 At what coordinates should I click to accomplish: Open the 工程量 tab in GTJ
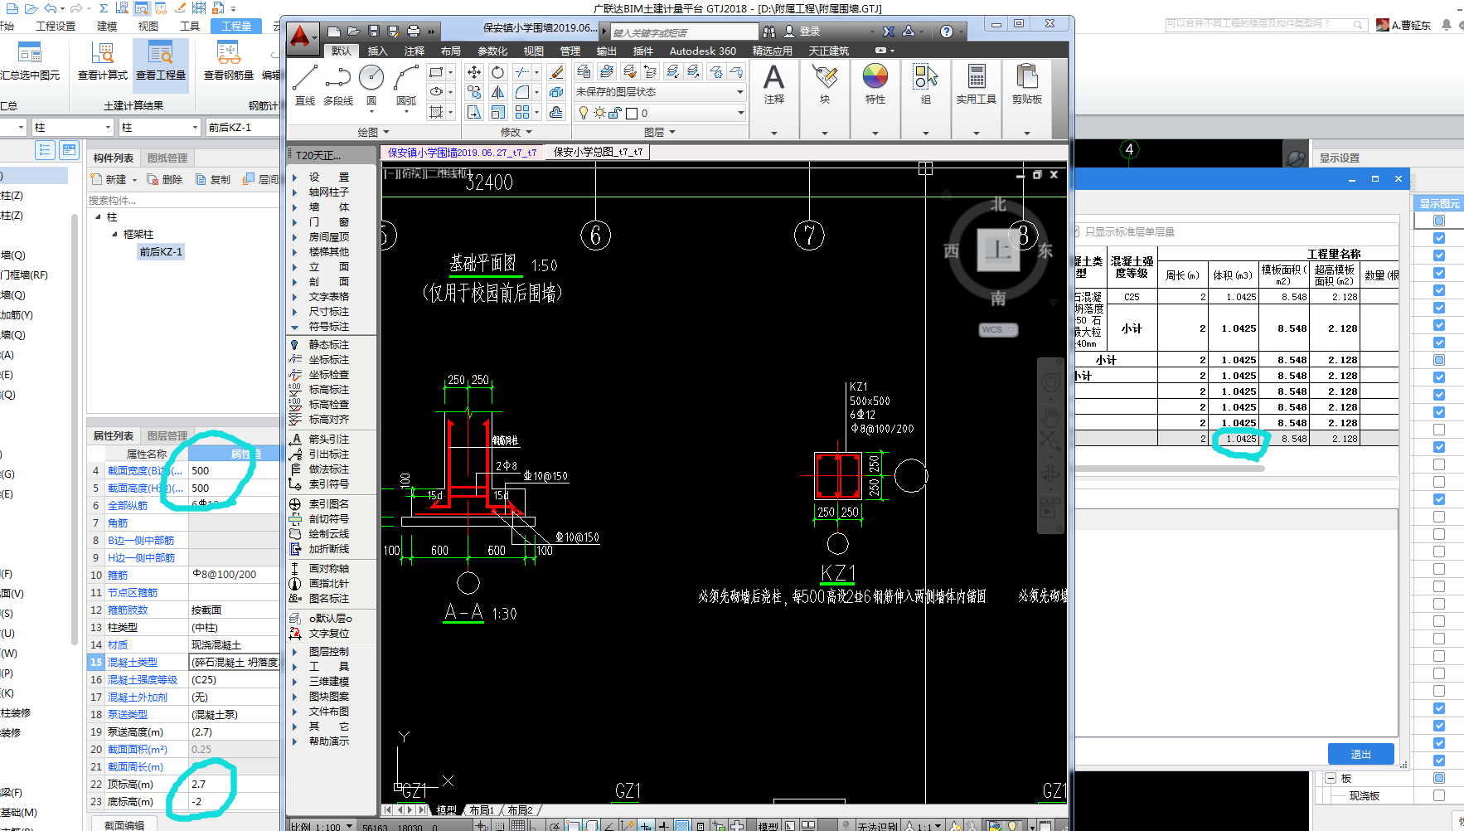(236, 26)
